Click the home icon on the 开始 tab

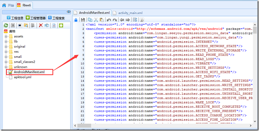click(4, 5)
